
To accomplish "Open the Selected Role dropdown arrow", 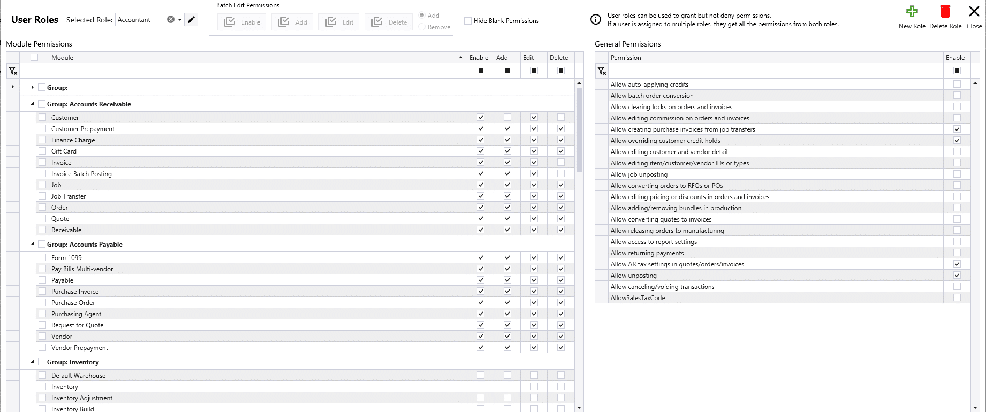I will pos(180,20).
